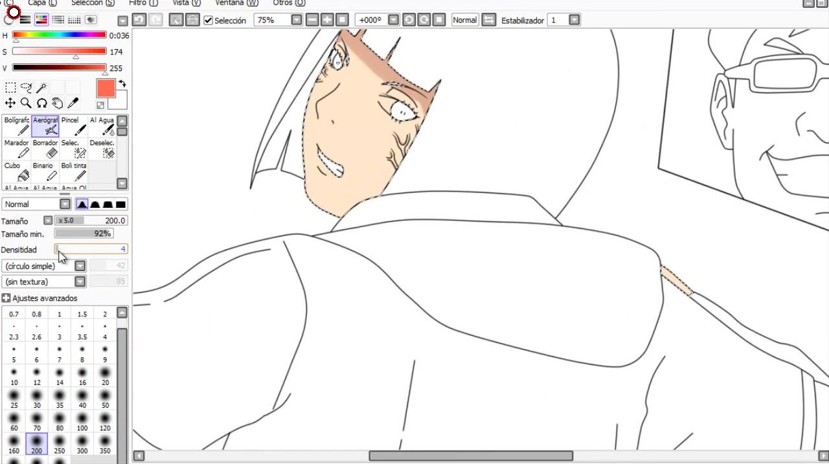This screenshot has height=464, width=829.
Task: Open the 75% zoom level dropdown
Action: [296, 20]
